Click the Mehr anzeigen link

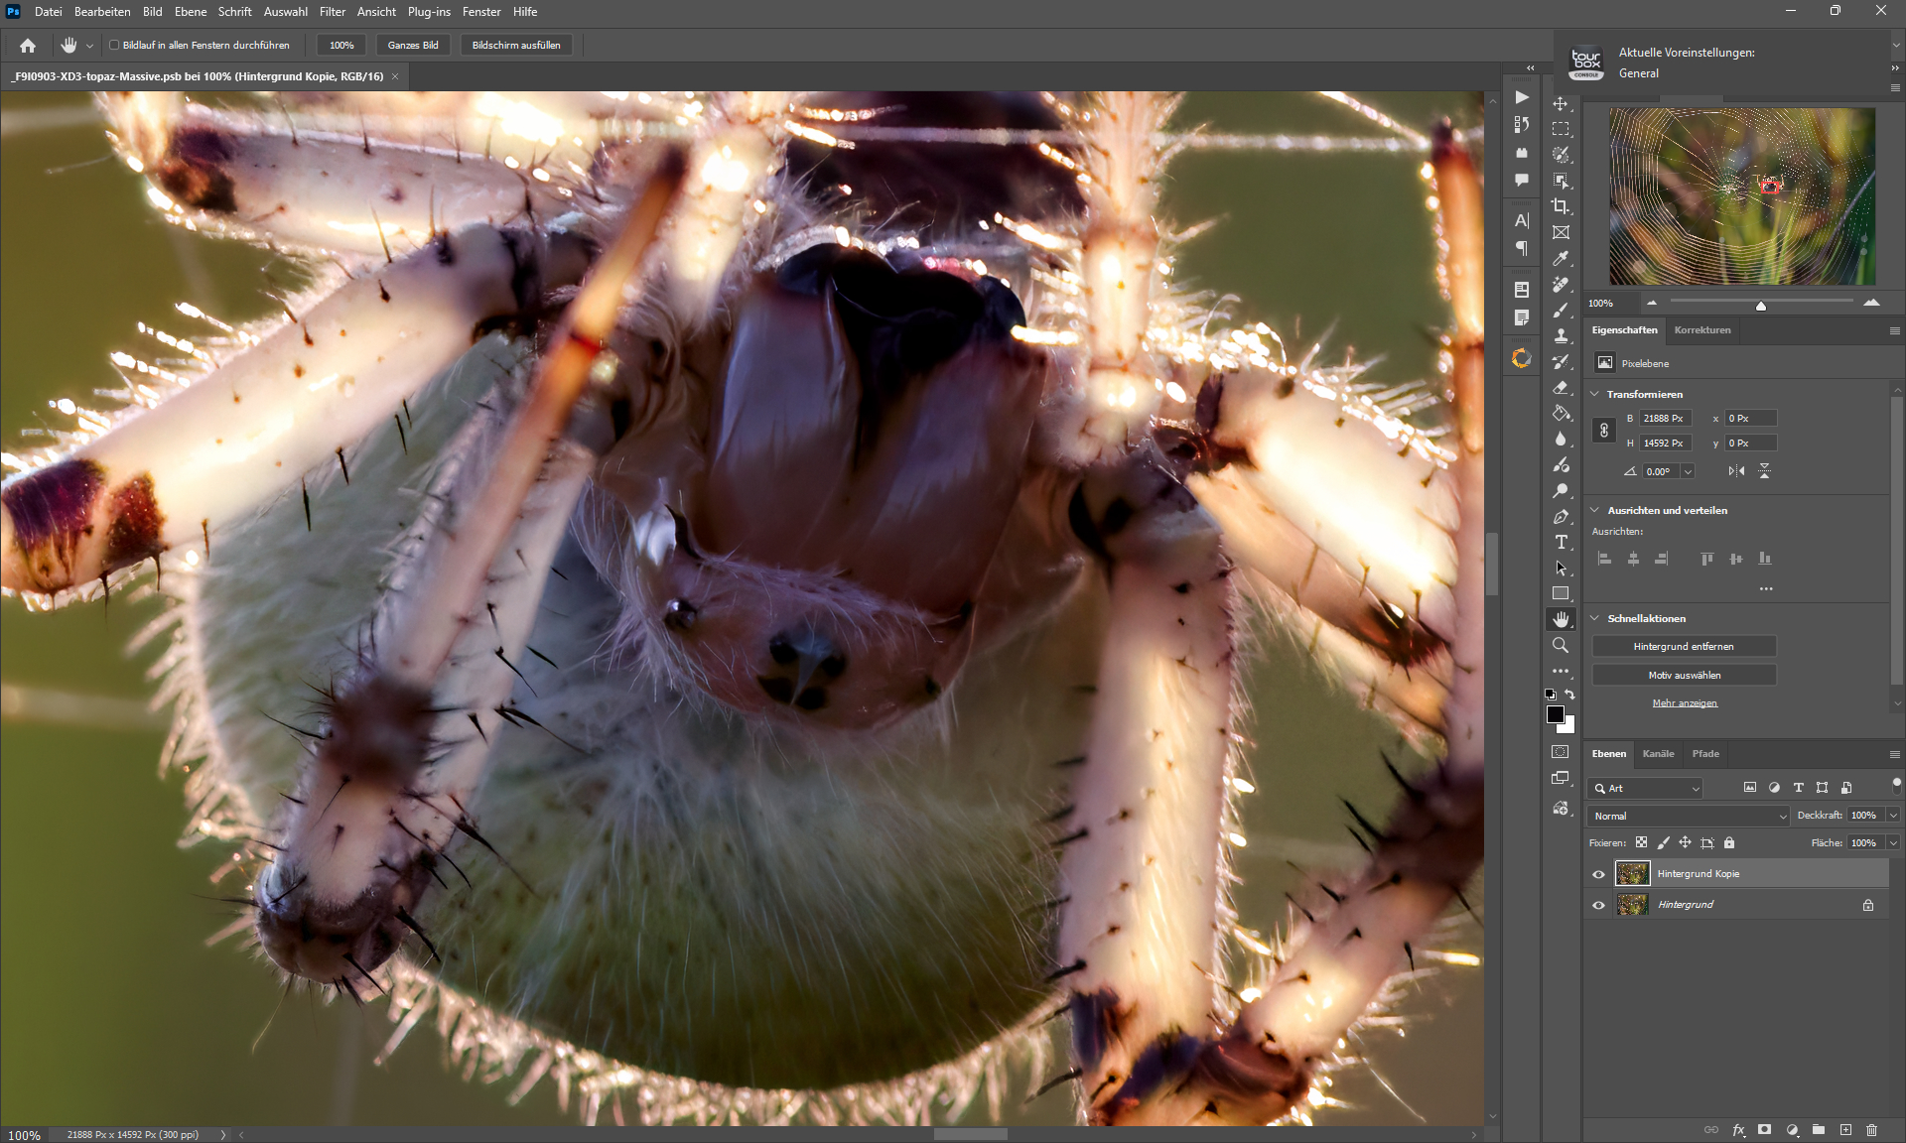1684,703
